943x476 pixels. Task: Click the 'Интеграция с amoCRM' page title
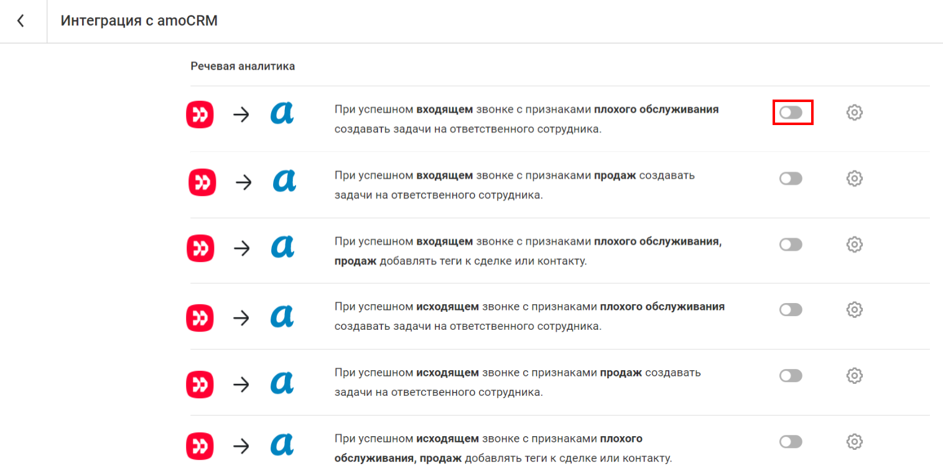139,21
